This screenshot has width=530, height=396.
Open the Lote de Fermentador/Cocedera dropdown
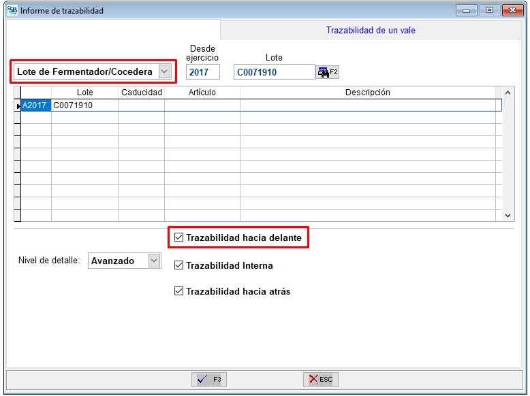point(163,71)
